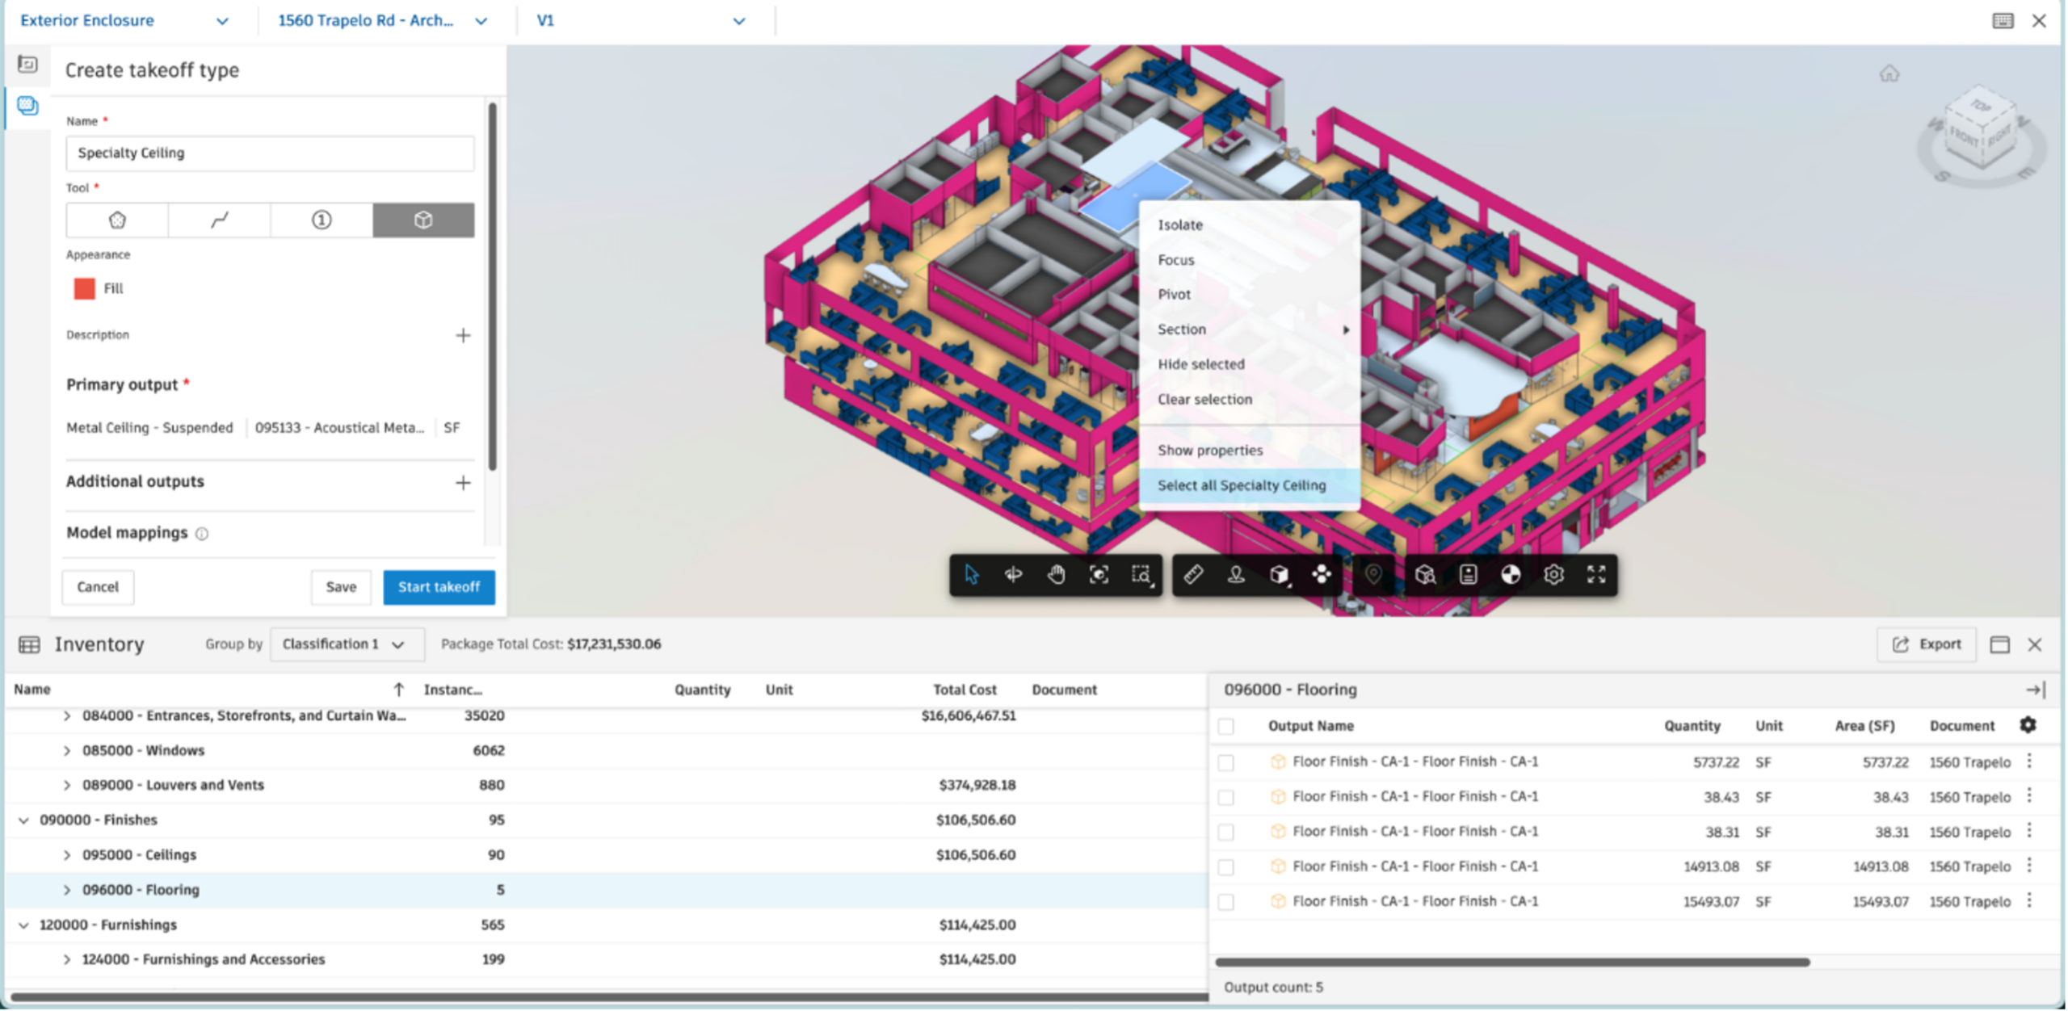The width and height of the screenshot is (2068, 1011).
Task: Expand the 095000 - Ceilings row
Action: (x=67, y=855)
